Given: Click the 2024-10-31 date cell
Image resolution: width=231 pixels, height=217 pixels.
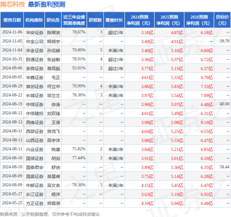Looking at the screenshot, I should tap(12, 59).
